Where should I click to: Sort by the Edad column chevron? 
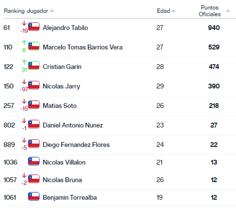point(174,11)
